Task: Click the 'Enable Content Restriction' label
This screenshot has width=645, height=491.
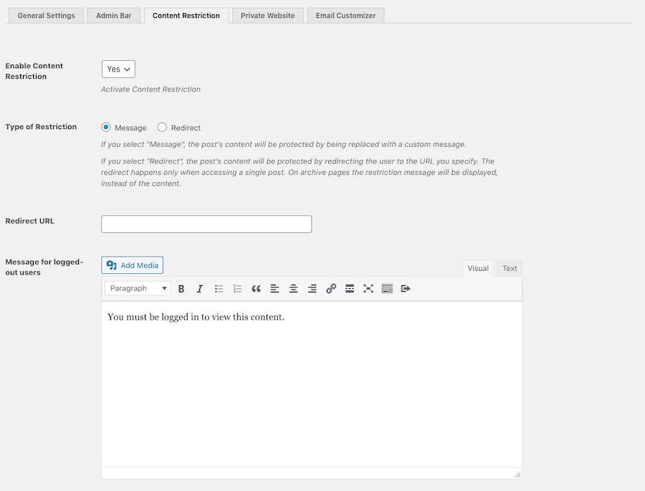Action: pos(34,71)
